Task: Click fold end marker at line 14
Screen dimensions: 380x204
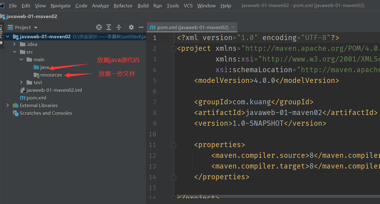Action: click(174, 177)
